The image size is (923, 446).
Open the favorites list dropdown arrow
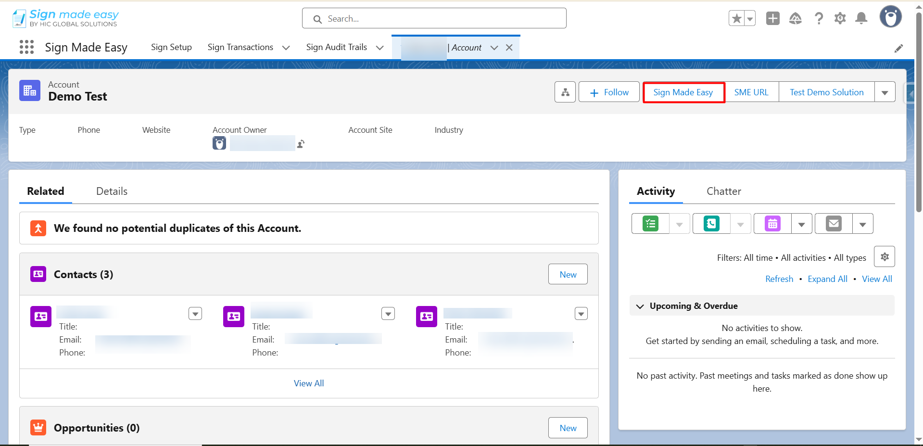point(749,18)
